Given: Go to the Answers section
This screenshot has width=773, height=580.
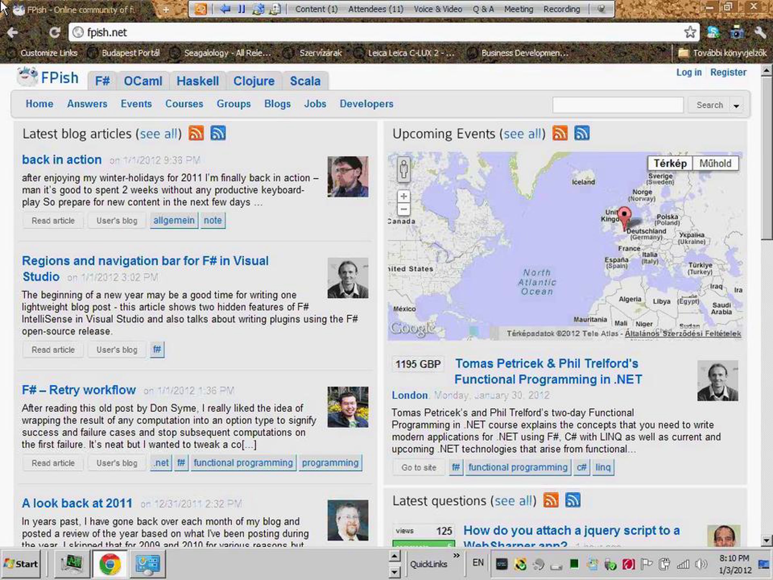Looking at the screenshot, I should (87, 104).
